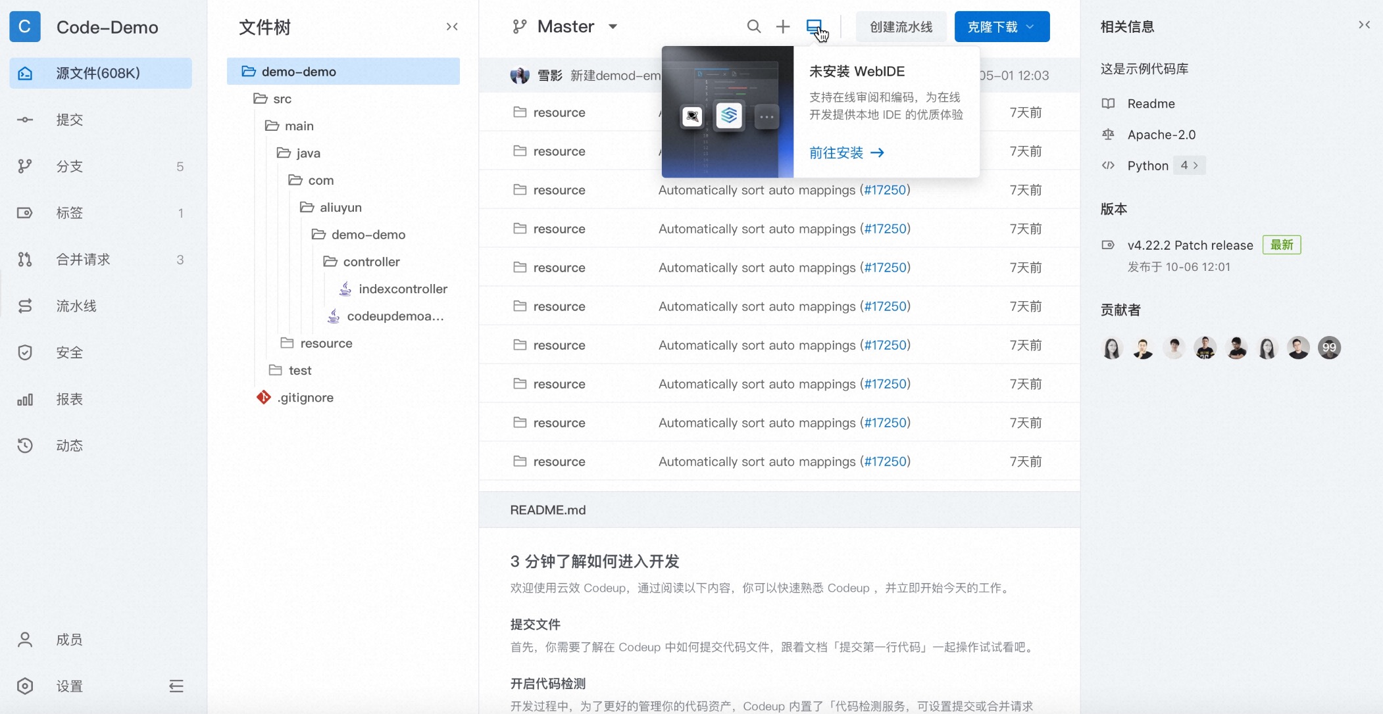Viewport: 1383px width, 714px height.
Task: Click the 99 more contributors badge
Action: coord(1329,348)
